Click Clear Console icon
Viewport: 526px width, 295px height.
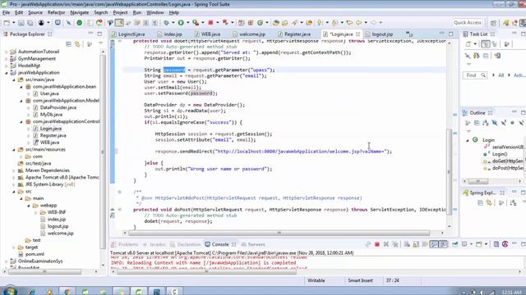tap(407, 244)
